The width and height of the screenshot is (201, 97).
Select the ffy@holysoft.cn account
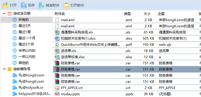tap(31, 88)
